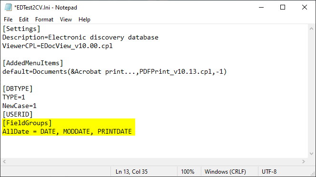316x177 pixels.
Task: Click the ViewerCPL=EDocView_v10.00.cpl line
Action: tap(58, 46)
